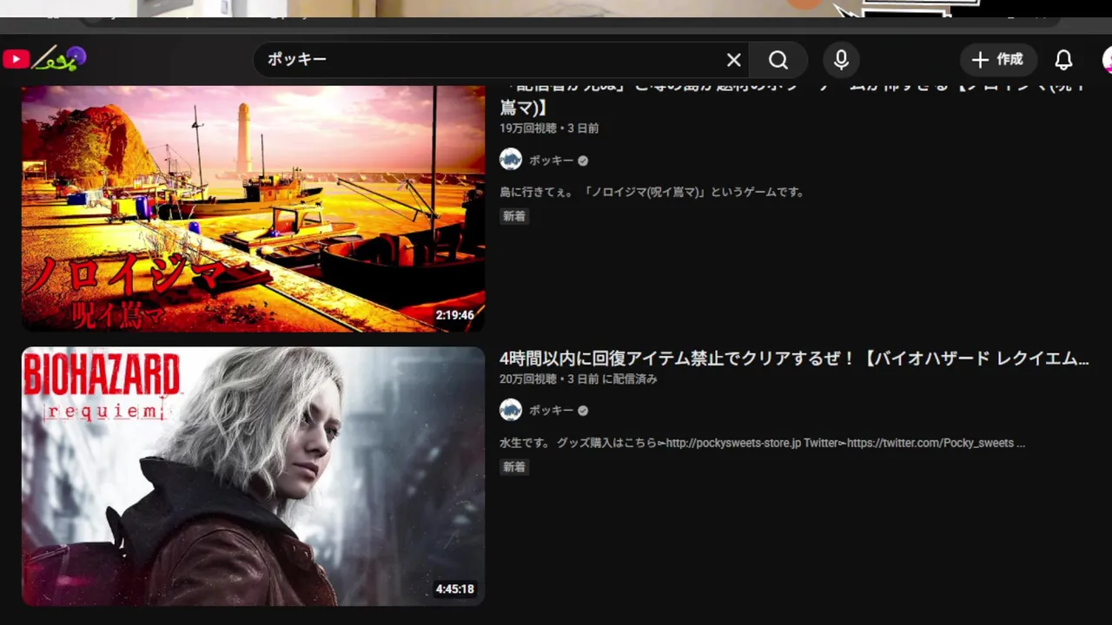Click the description 島に行きてぇ text
Image resolution: width=1112 pixels, height=625 pixels.
pyautogui.click(x=652, y=192)
